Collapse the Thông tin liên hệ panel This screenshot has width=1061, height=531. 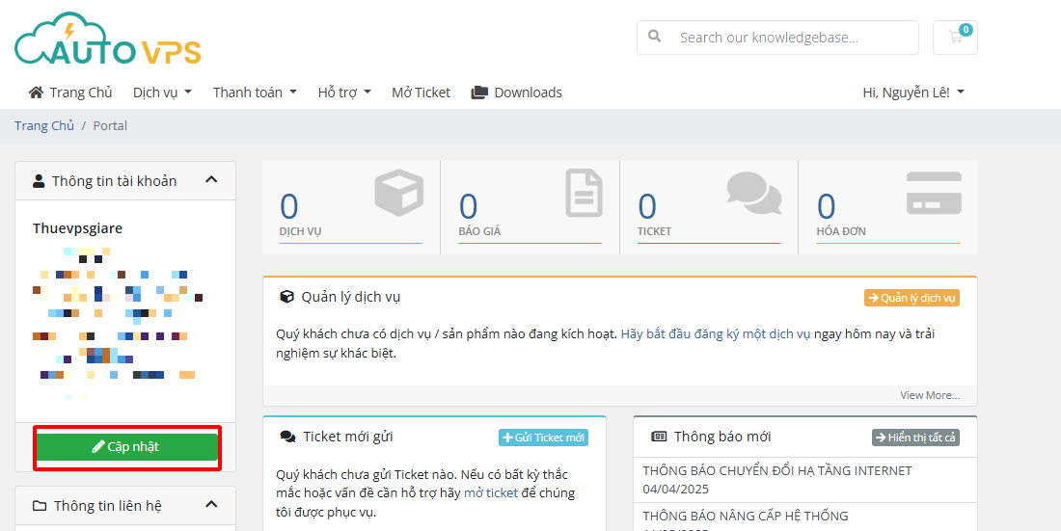pyautogui.click(x=211, y=505)
